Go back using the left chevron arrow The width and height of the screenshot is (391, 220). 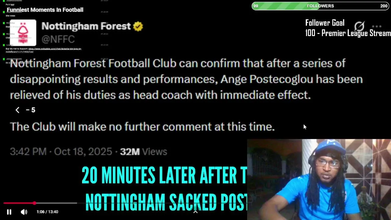tap(17, 110)
